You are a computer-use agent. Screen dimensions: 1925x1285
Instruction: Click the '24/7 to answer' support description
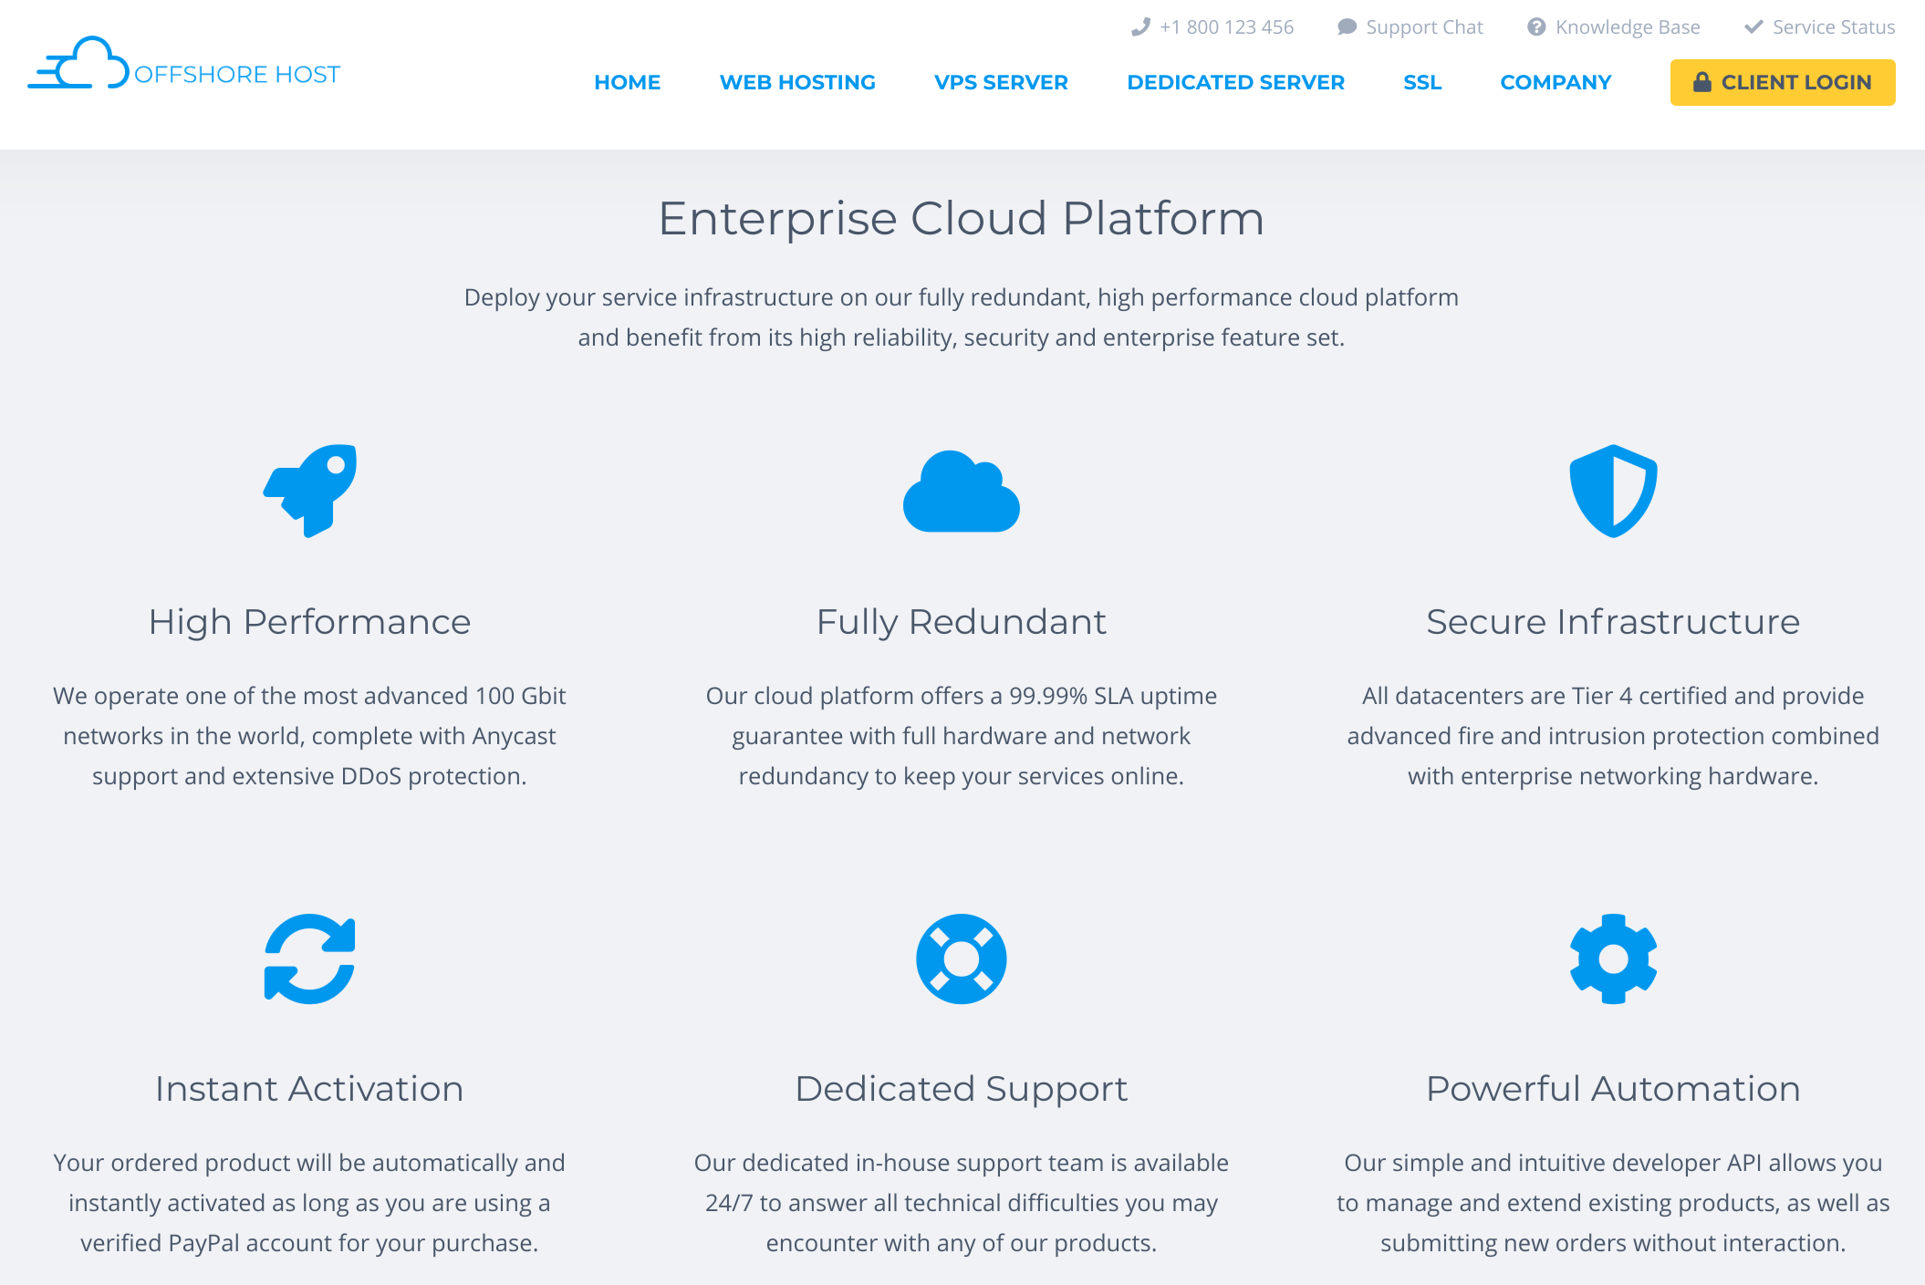tap(962, 1203)
